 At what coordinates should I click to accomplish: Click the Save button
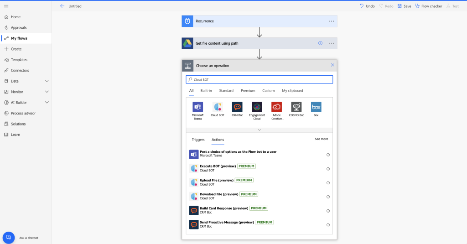(404, 6)
